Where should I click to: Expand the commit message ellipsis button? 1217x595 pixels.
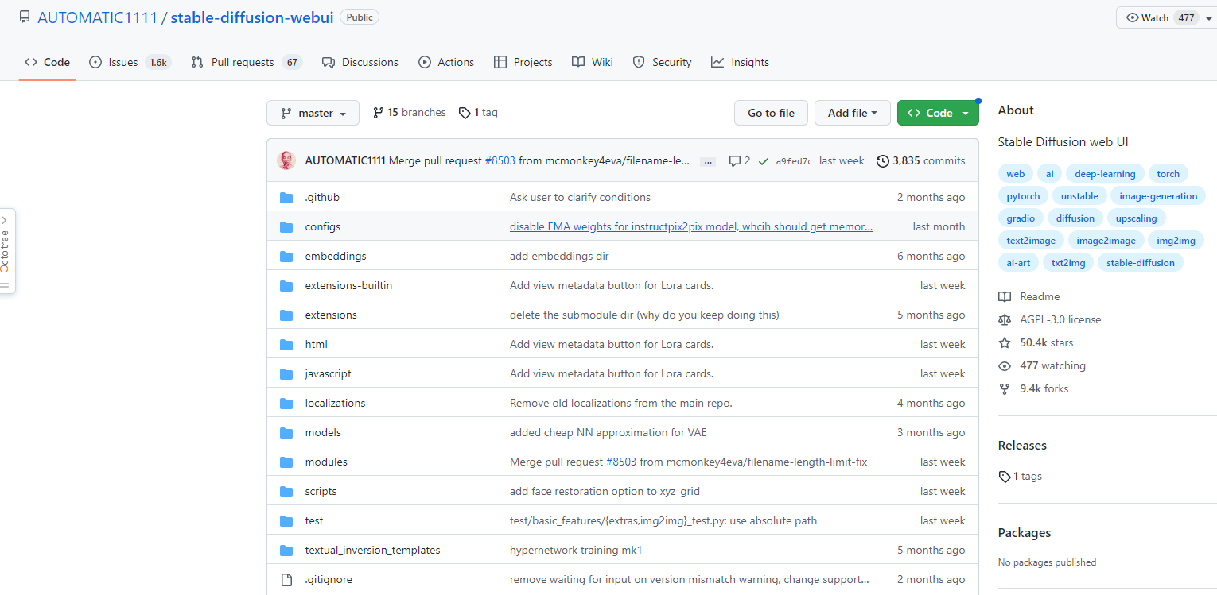[707, 161]
